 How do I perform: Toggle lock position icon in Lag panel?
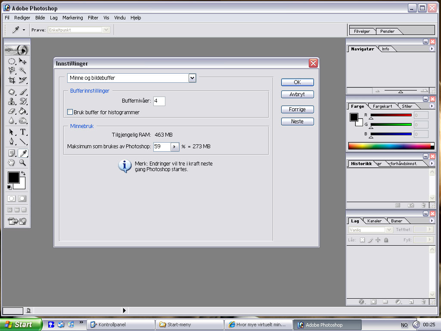point(378,240)
